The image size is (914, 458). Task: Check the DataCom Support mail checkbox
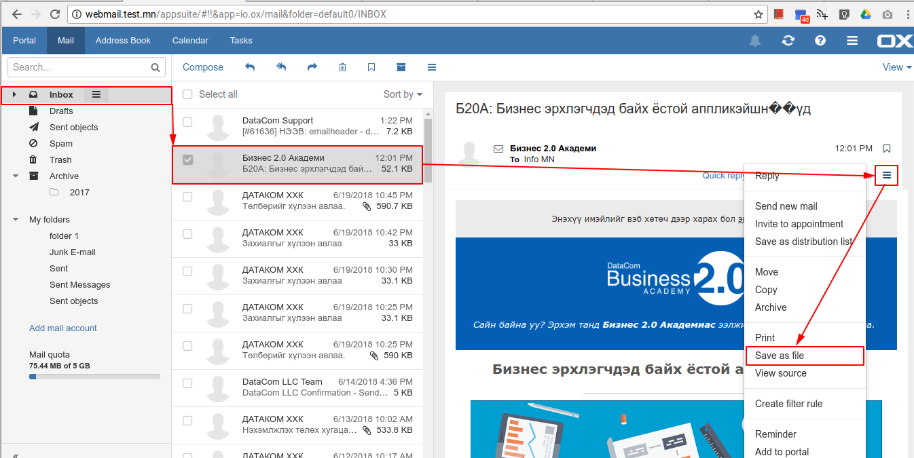click(x=187, y=122)
